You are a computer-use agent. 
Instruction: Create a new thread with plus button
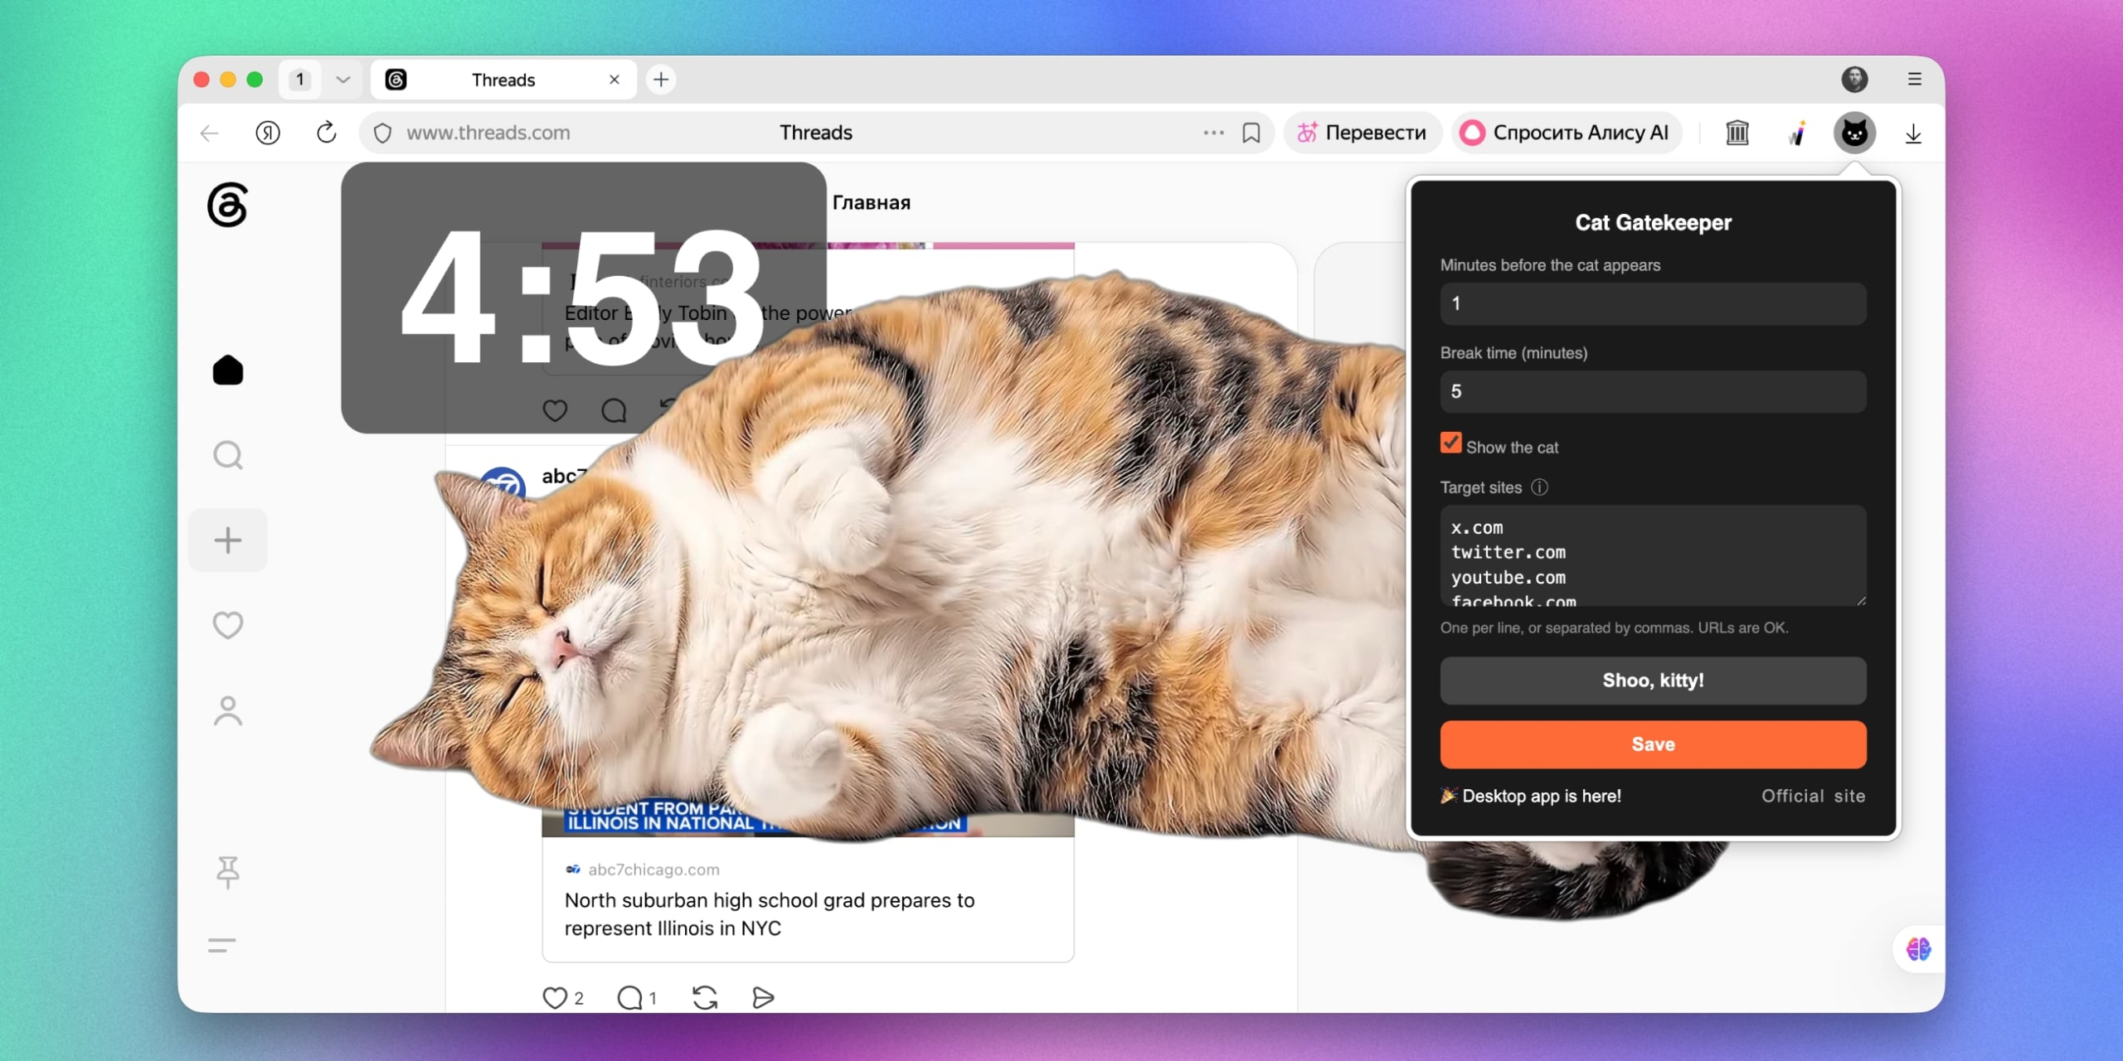point(228,540)
